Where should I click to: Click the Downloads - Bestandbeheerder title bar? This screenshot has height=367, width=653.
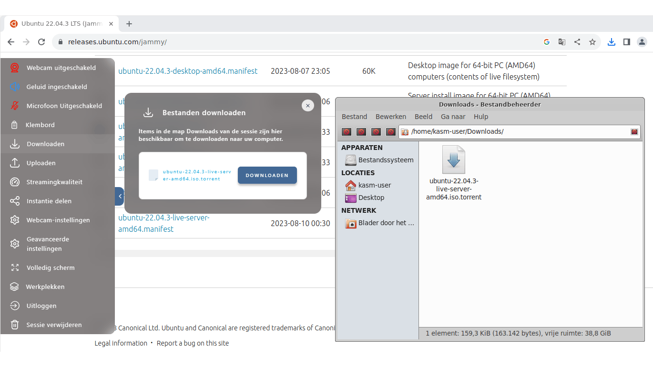pos(490,104)
